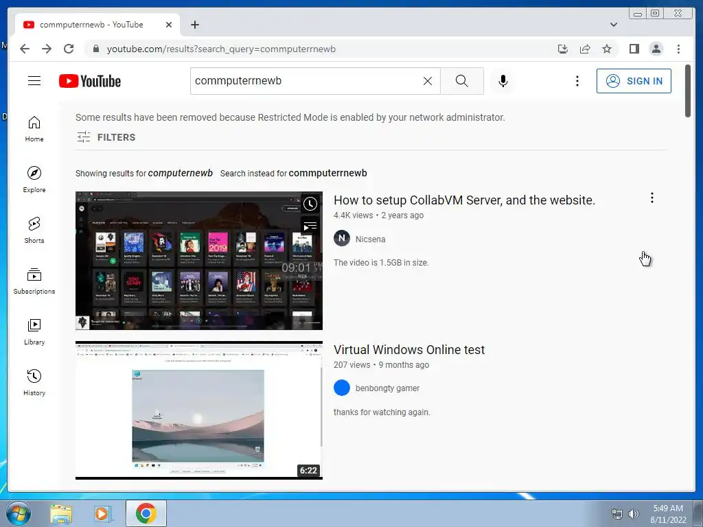Open Windows Explorer from the taskbar

click(61, 513)
